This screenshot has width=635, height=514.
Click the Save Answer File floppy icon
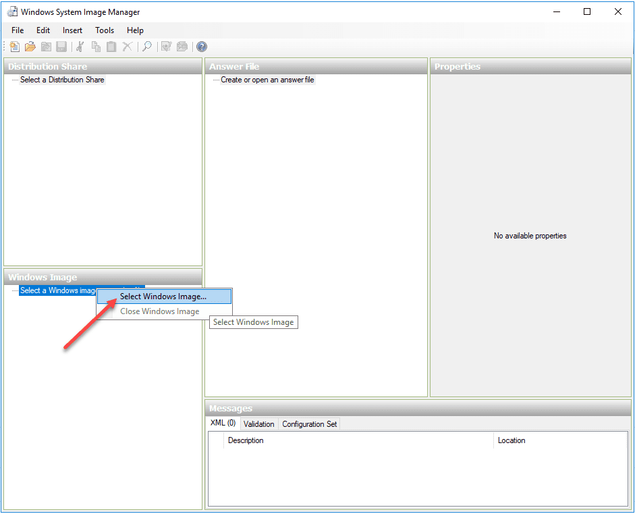click(61, 47)
